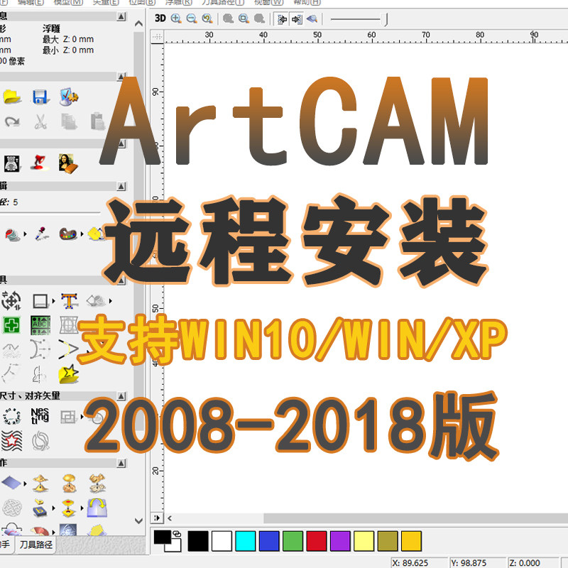Click the zoom to window-fit icon

(244, 18)
